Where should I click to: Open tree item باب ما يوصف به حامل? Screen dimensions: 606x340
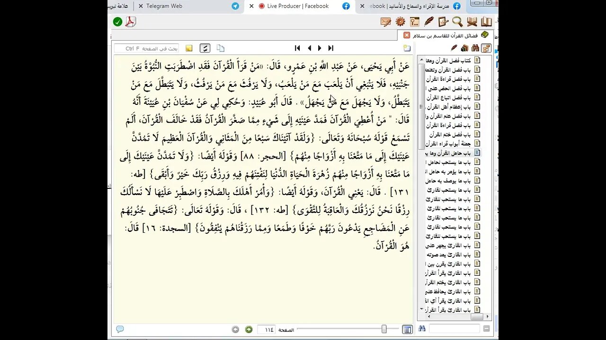click(453, 180)
